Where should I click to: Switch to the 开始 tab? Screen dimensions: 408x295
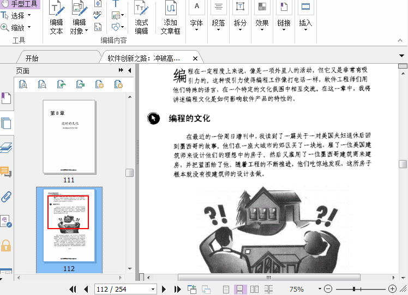pyautogui.click(x=32, y=58)
